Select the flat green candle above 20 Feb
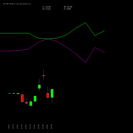This screenshot has height=133, width=133. coord(14,93)
